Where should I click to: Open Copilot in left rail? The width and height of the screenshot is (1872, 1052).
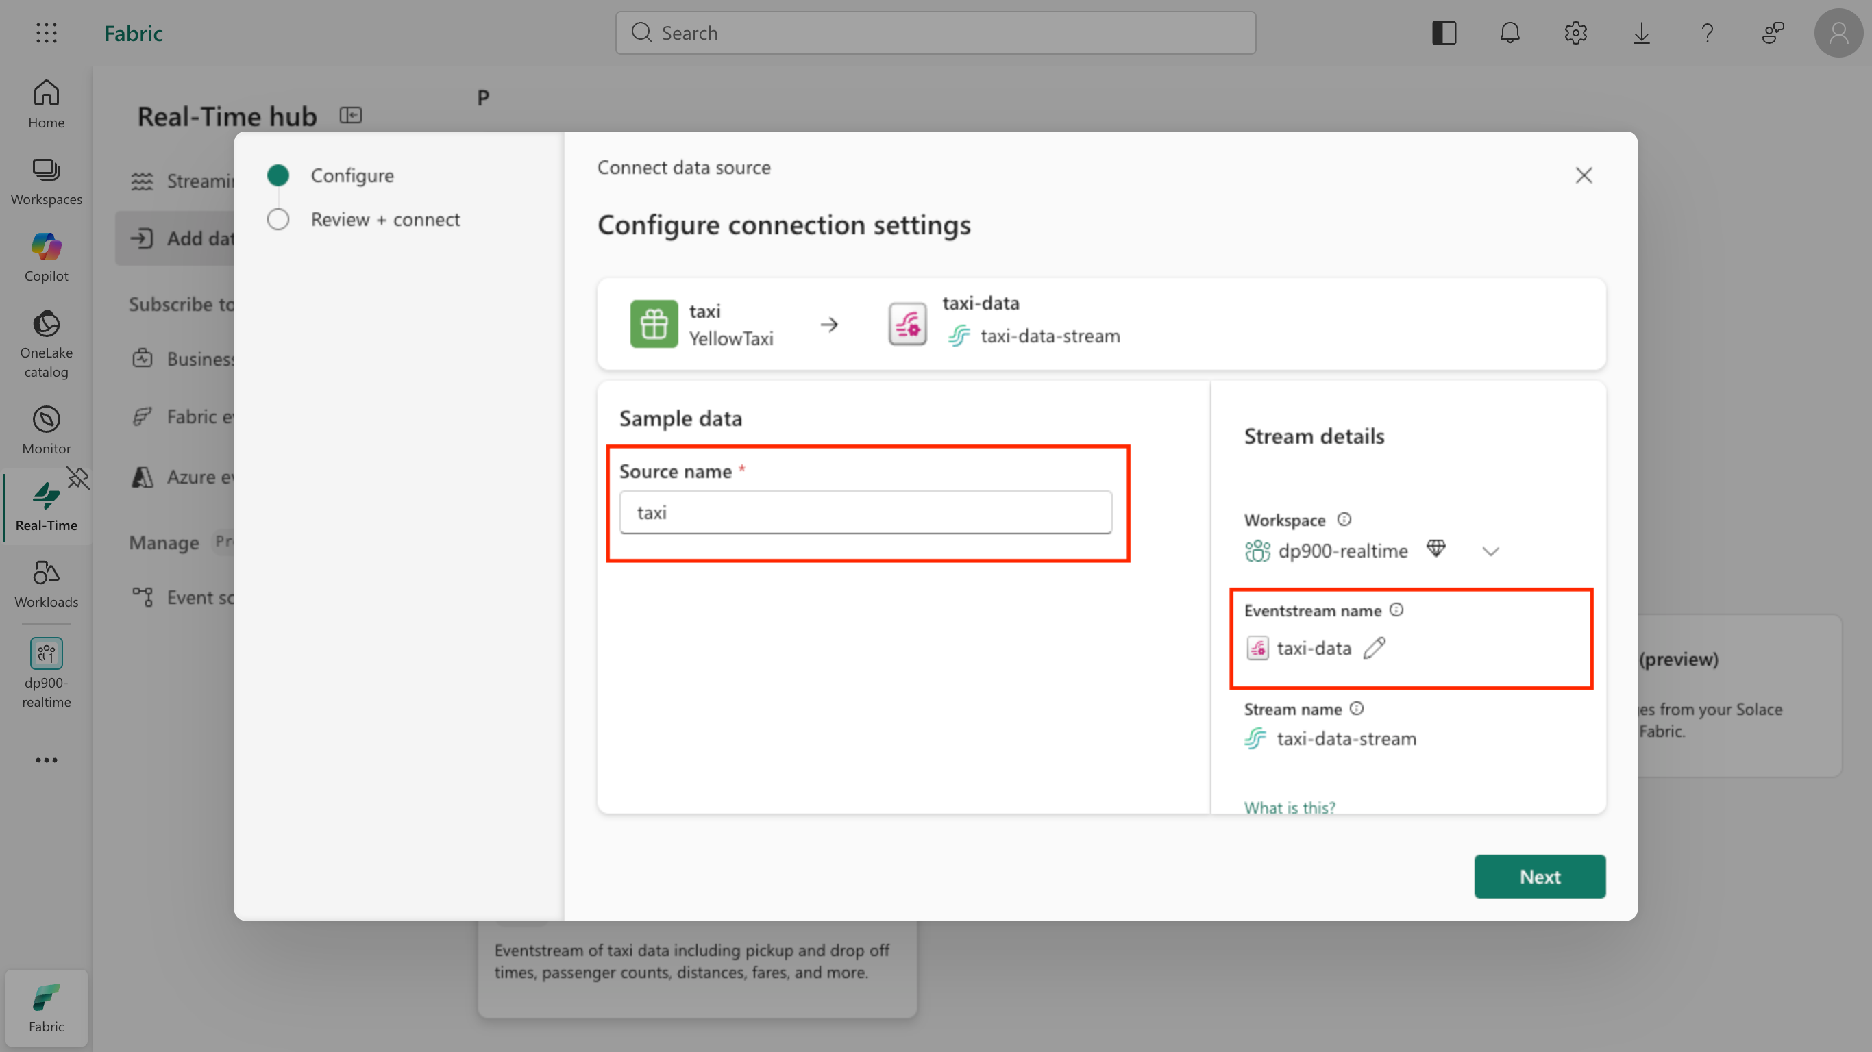click(x=47, y=258)
